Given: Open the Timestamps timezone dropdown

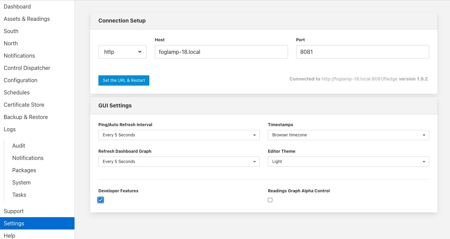Looking at the screenshot, I should [348, 135].
